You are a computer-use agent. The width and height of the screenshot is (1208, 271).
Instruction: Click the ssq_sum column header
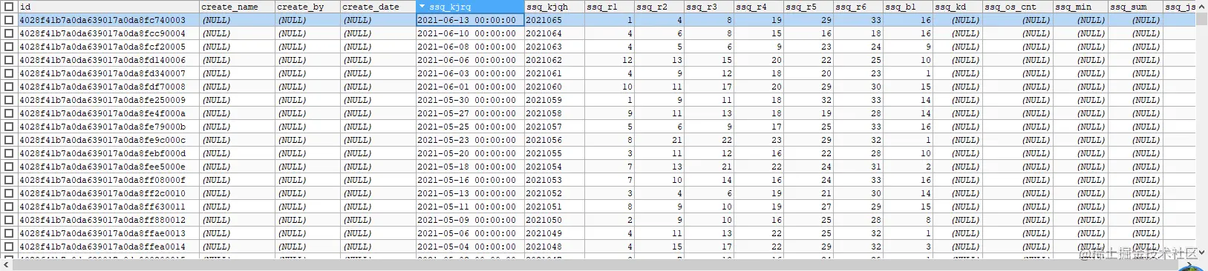(1135, 7)
